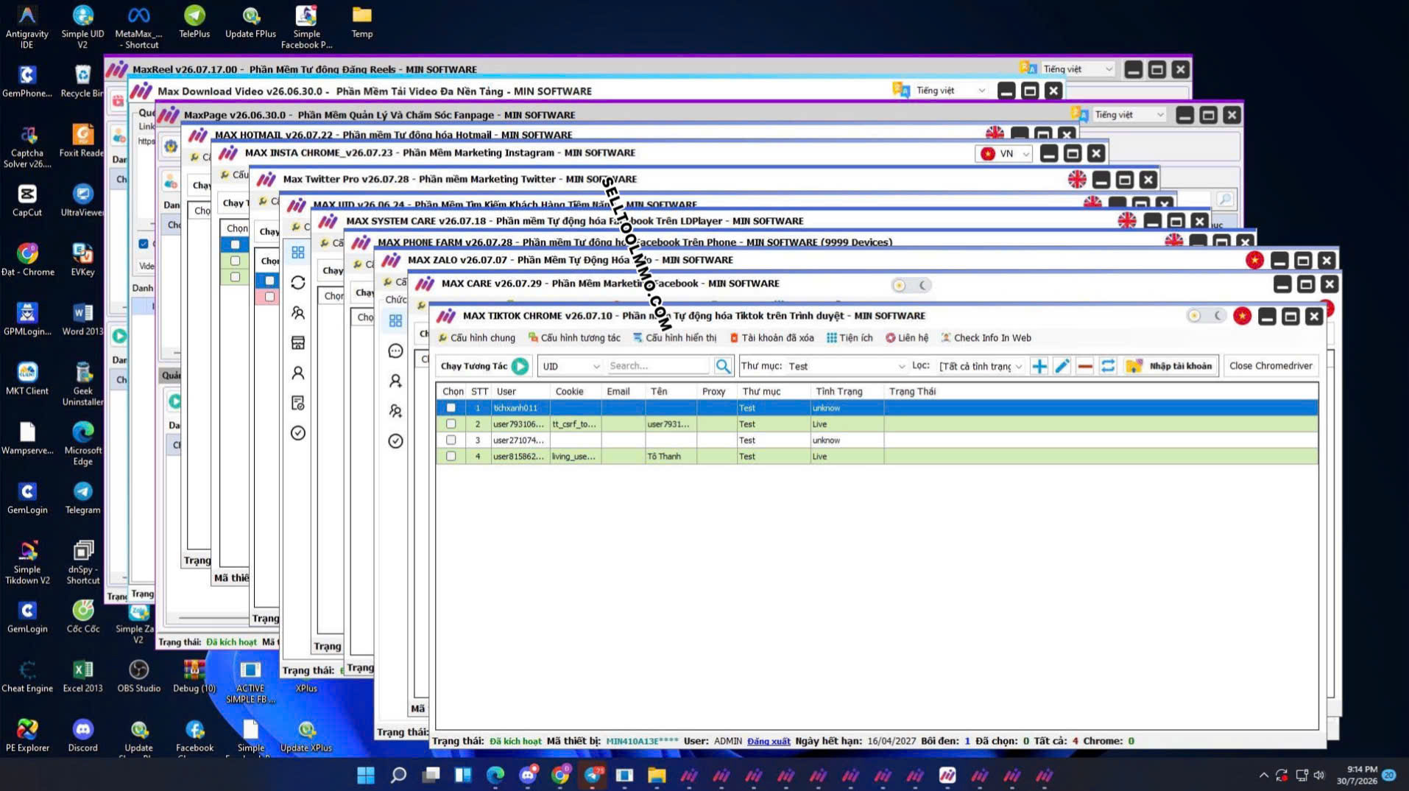The width and height of the screenshot is (1409, 791).
Task: Open the Tài khoản đã xóa menu
Action: [x=771, y=338]
